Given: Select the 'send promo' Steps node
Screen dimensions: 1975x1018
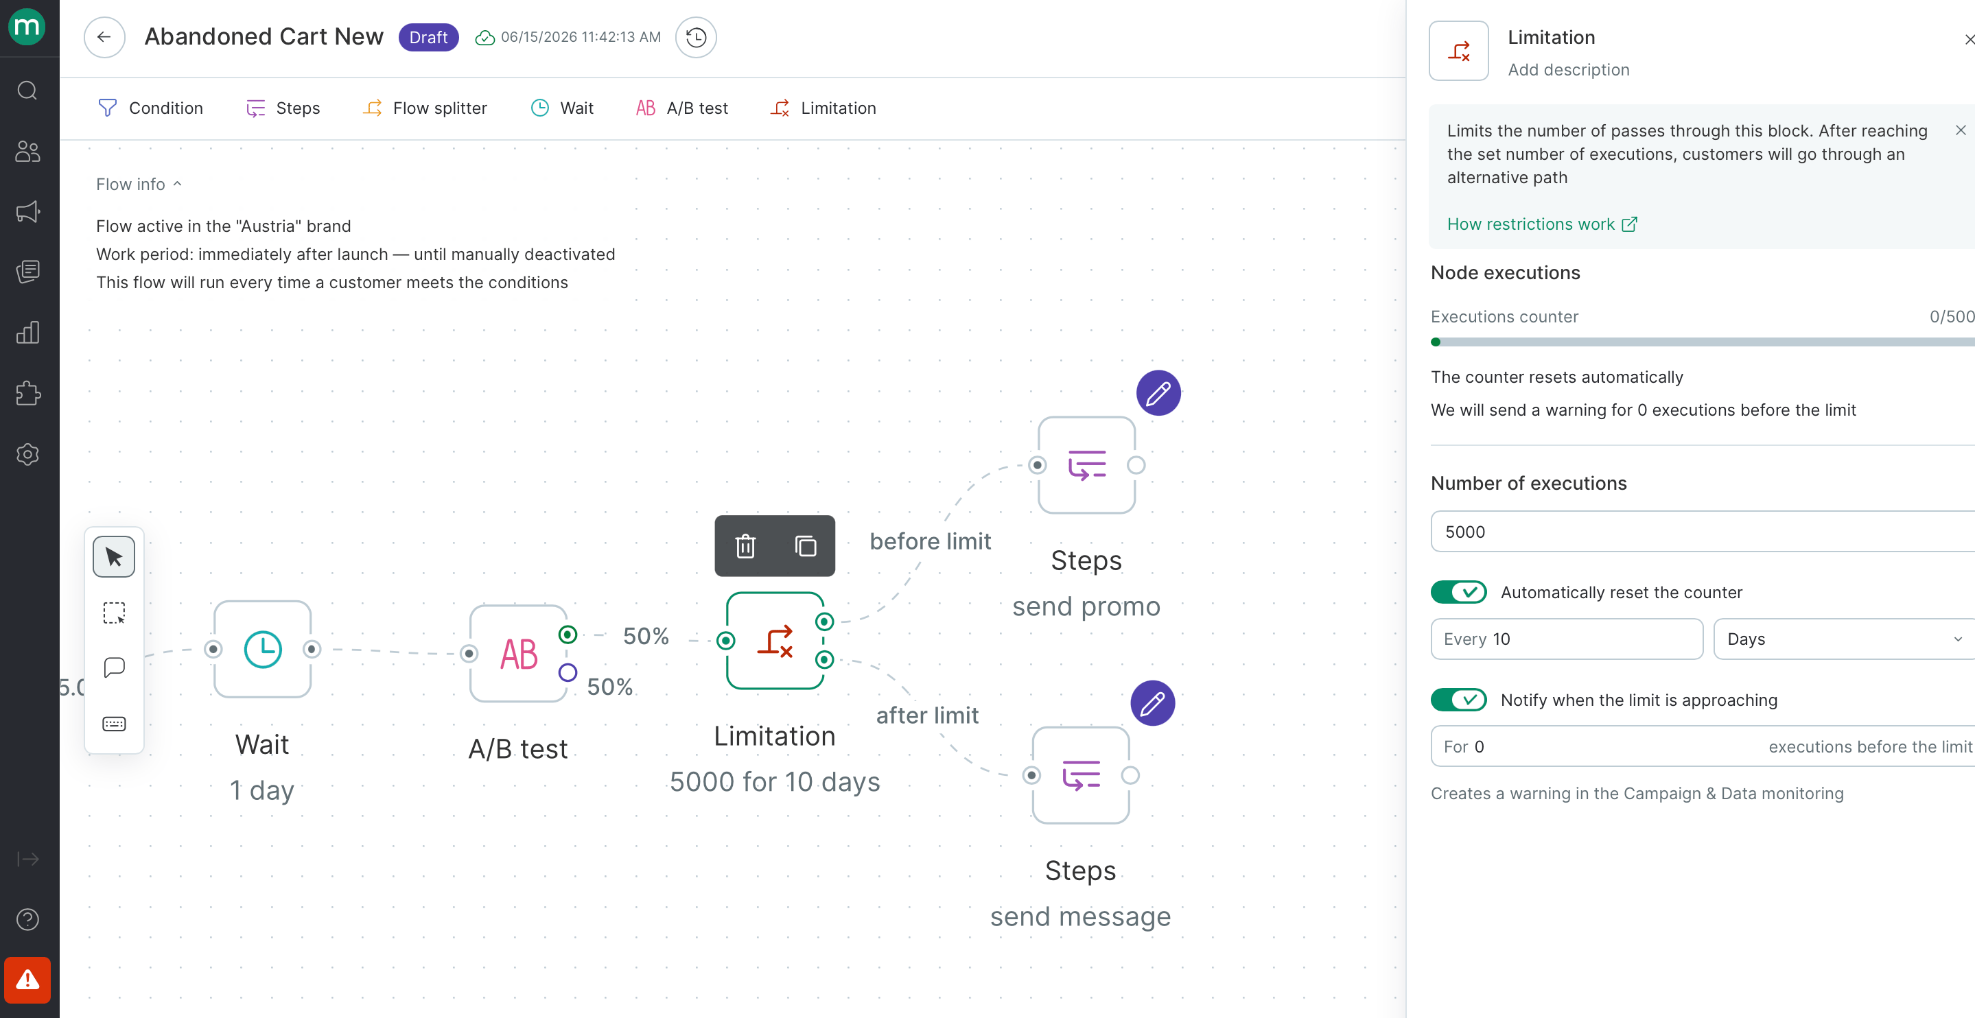Looking at the screenshot, I should (1086, 465).
